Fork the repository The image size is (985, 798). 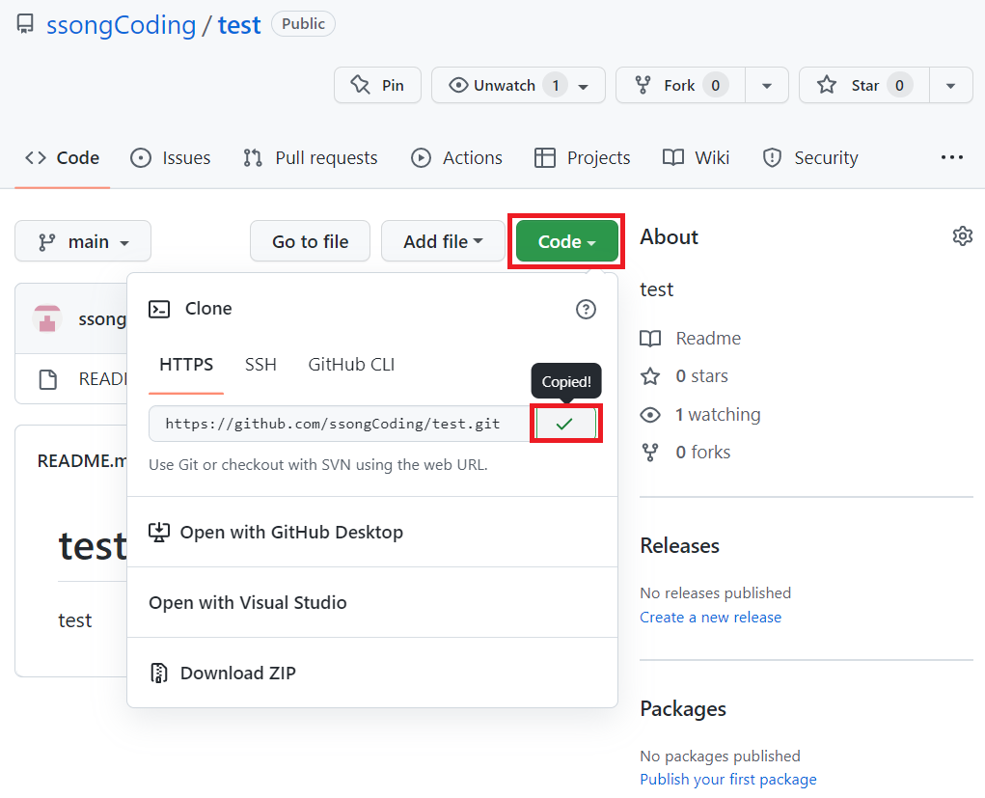pyautogui.click(x=680, y=85)
